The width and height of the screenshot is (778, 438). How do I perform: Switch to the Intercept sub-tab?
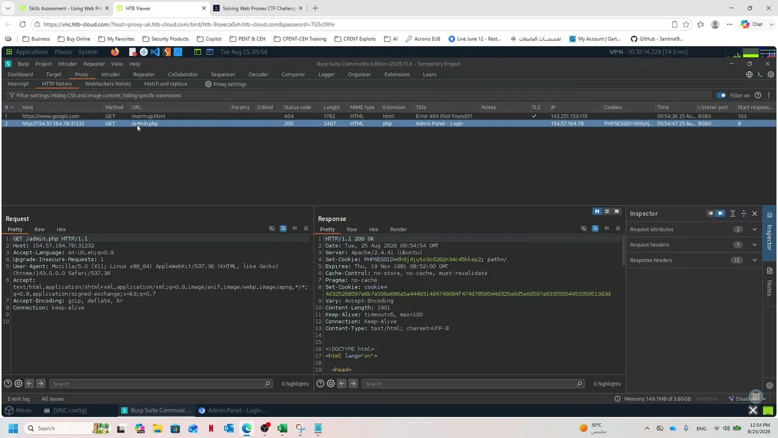point(18,84)
